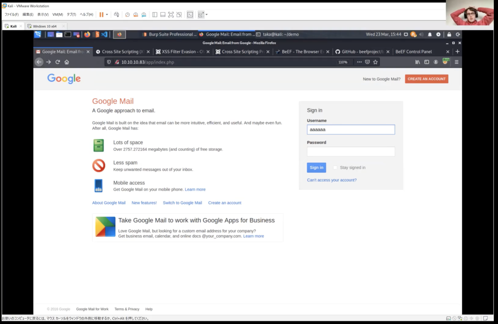
Task: Open the ヘルプ(H) menu in VMware
Action: [86, 15]
